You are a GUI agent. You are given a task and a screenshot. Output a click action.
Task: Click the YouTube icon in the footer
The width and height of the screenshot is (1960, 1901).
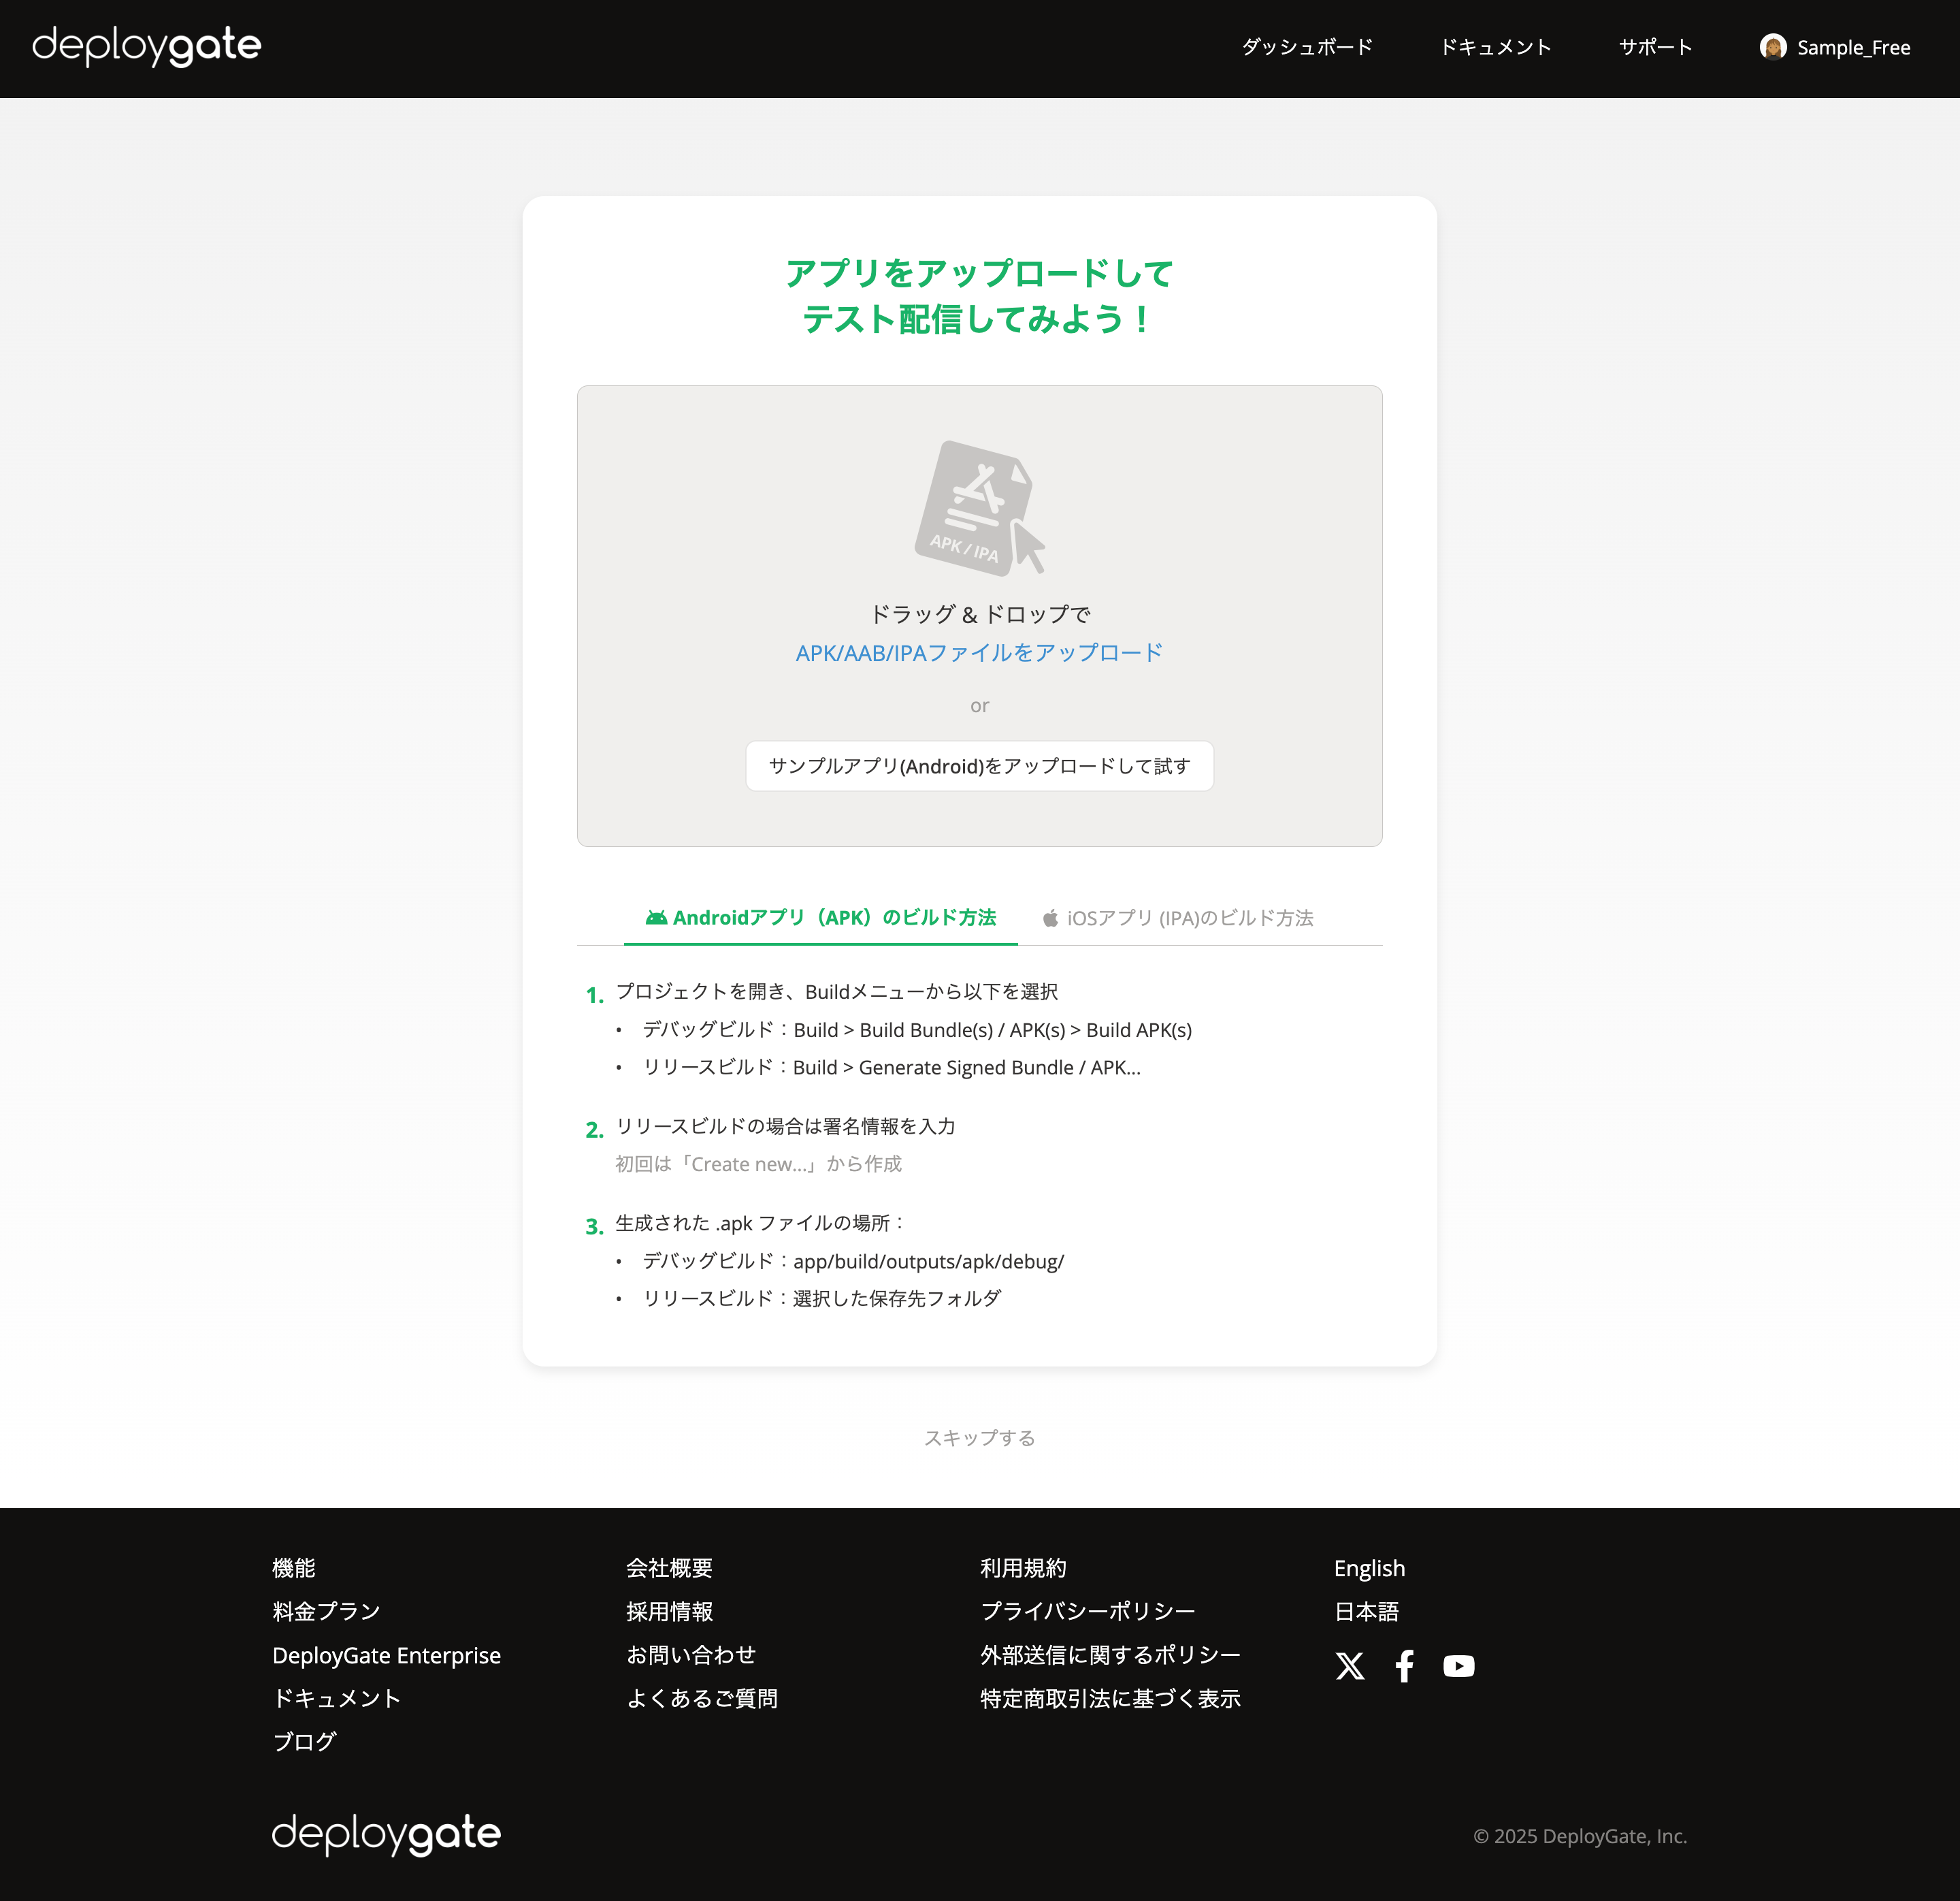(1459, 1666)
